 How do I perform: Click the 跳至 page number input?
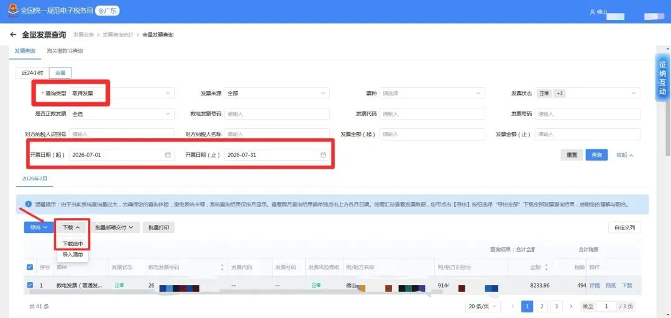tap(607, 306)
